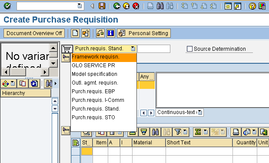Click the red Cancel icon
This screenshot has width=269, height=163.
click(x=136, y=6)
